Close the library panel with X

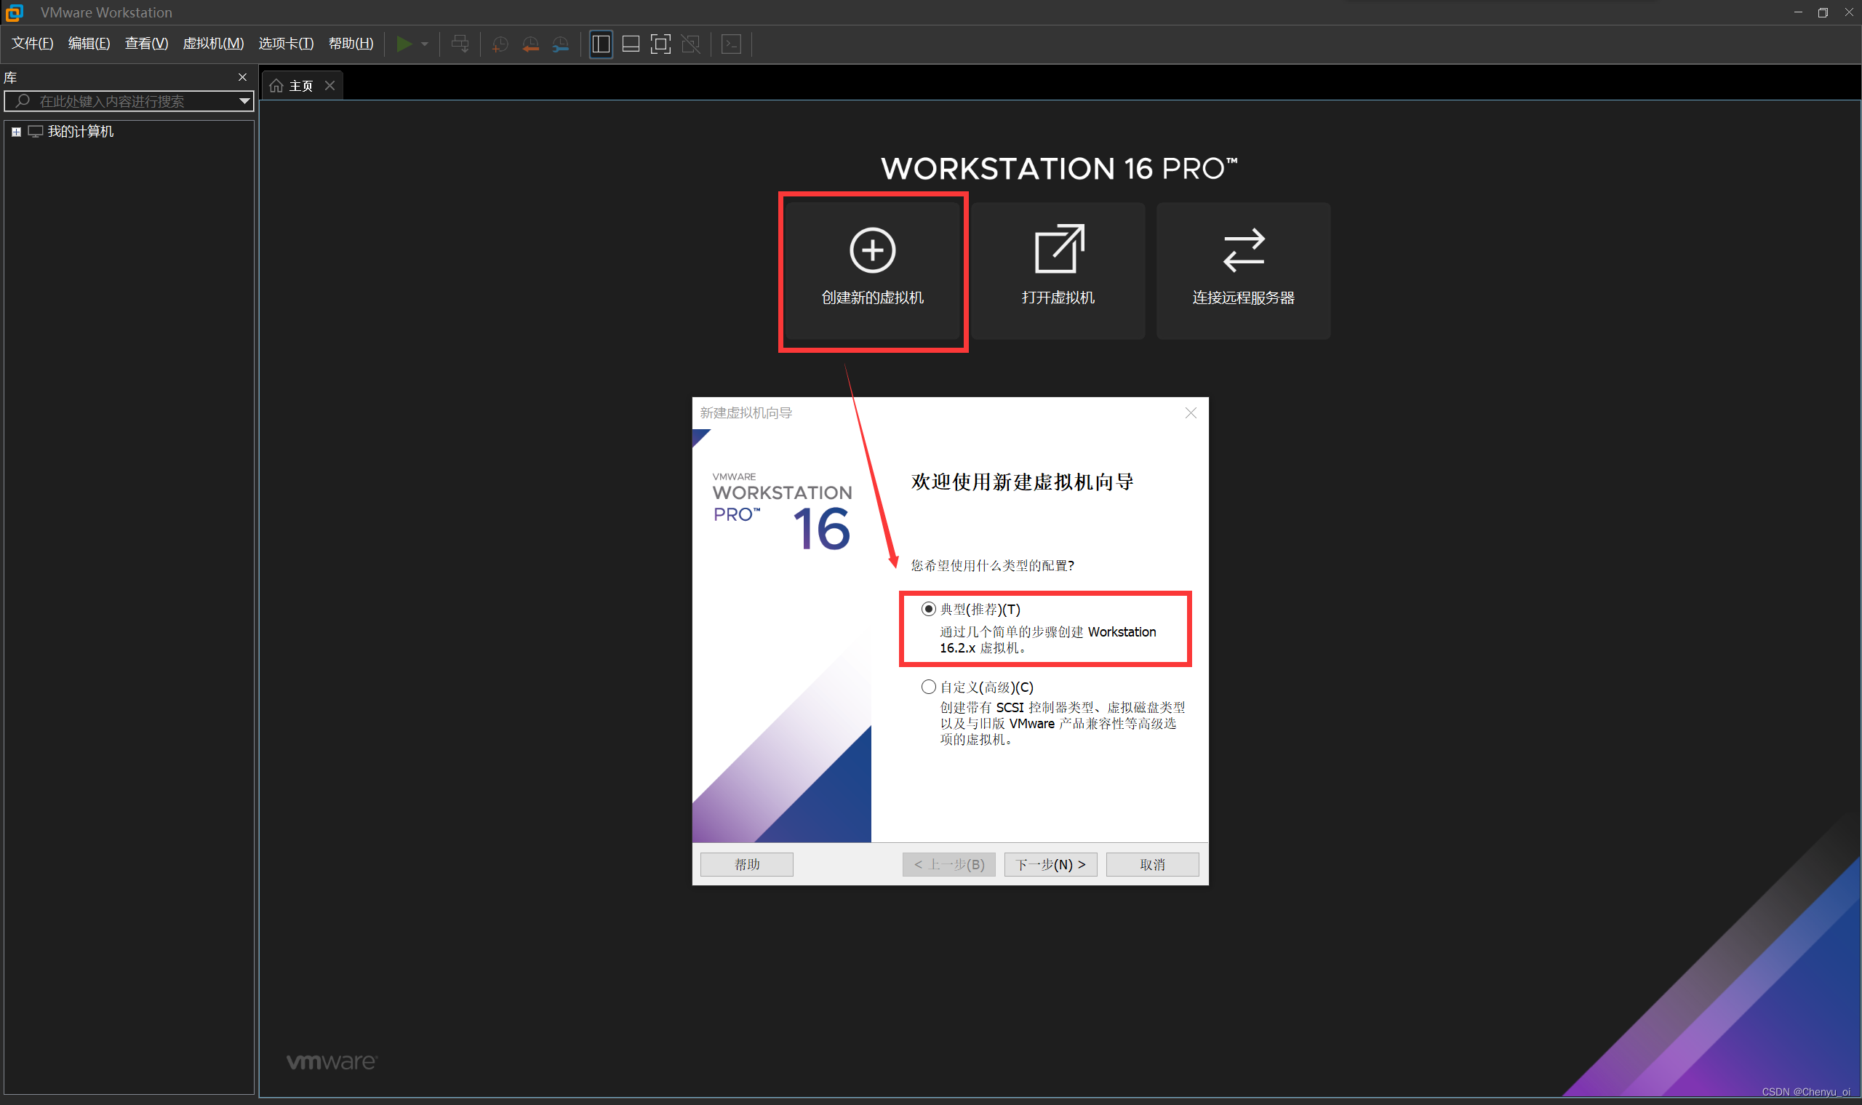click(x=242, y=76)
